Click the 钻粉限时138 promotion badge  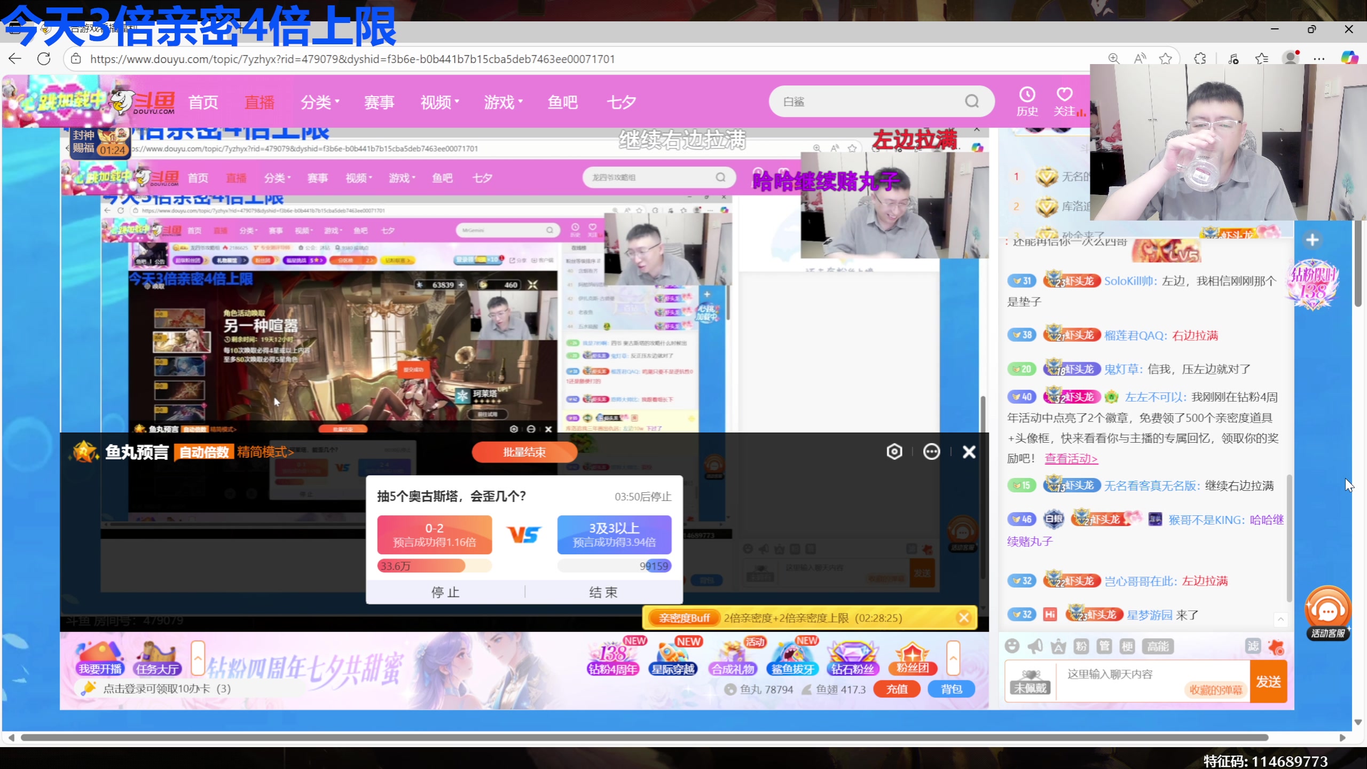click(x=1313, y=284)
